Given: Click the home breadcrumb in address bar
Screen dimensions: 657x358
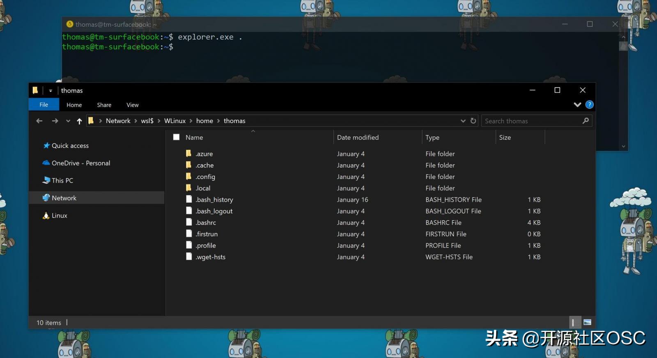Looking at the screenshot, I should 204,121.
